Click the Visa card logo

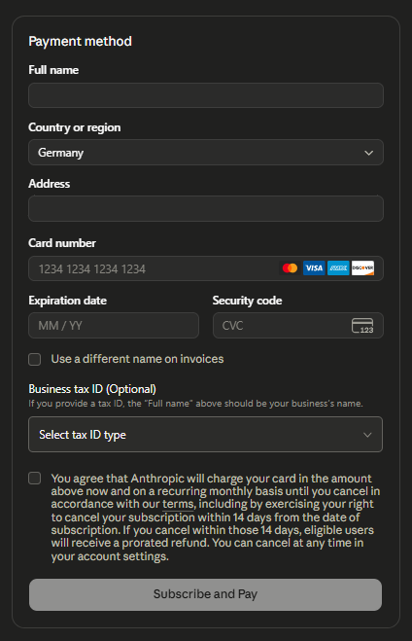click(x=314, y=268)
